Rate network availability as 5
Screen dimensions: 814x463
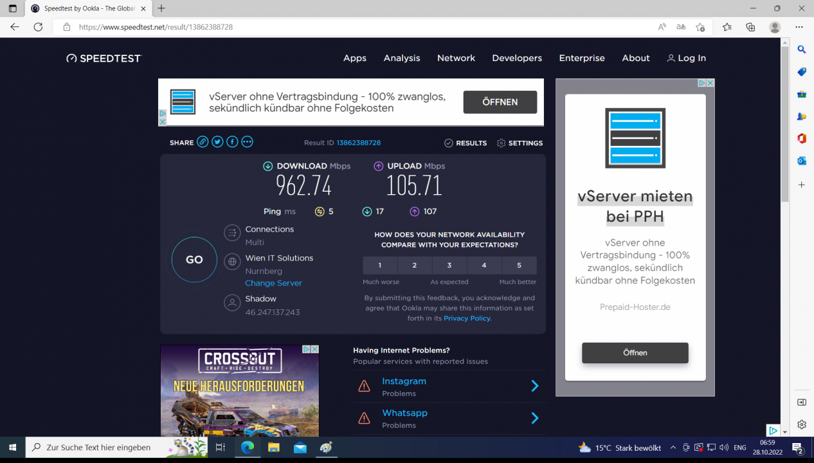pyautogui.click(x=520, y=266)
